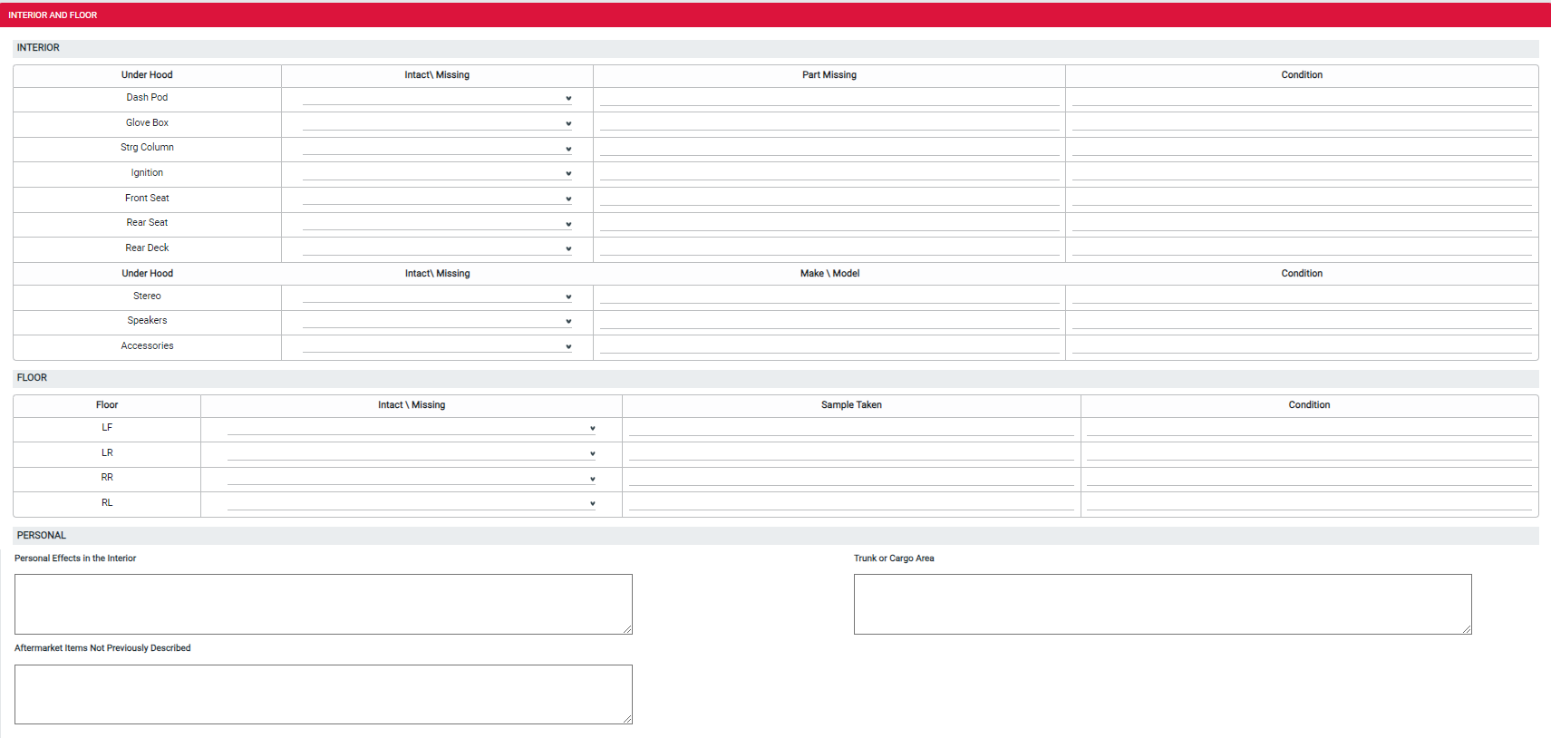Screen dimensions: 1551x738
Task: Open the Front Seat Intact\Missing dropdown
Action: tap(438, 199)
